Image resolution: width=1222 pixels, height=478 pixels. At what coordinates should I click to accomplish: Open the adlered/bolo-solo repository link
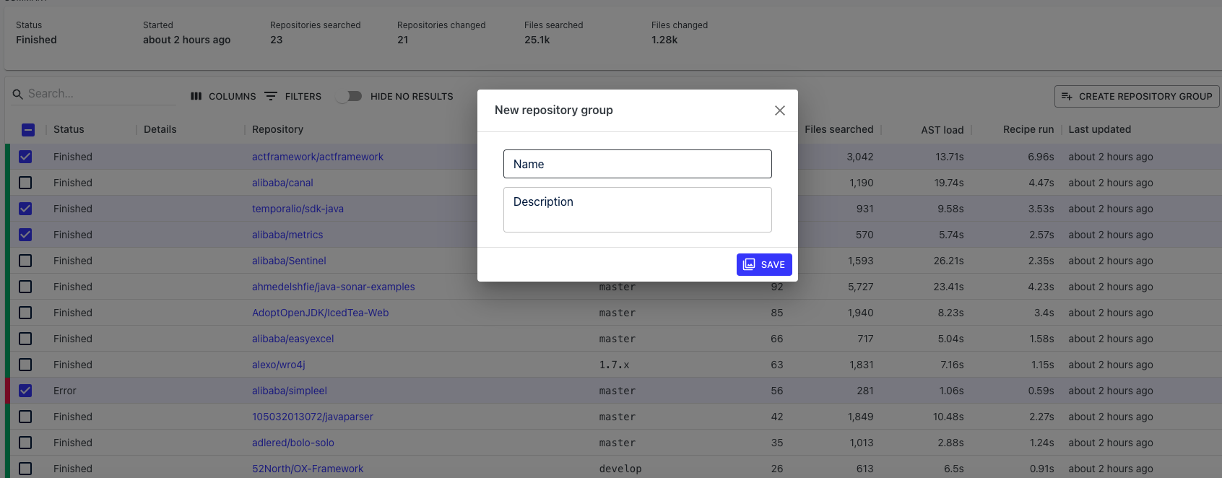[x=293, y=443]
